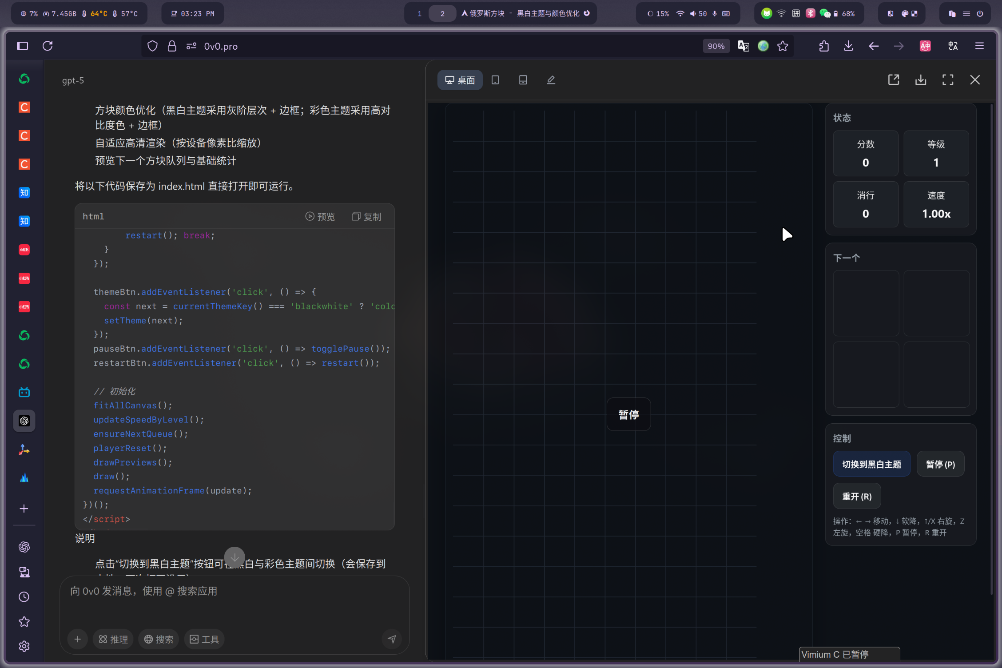Restart the game with 重开 (R)
This screenshot has height=668, width=1002.
[x=857, y=496]
